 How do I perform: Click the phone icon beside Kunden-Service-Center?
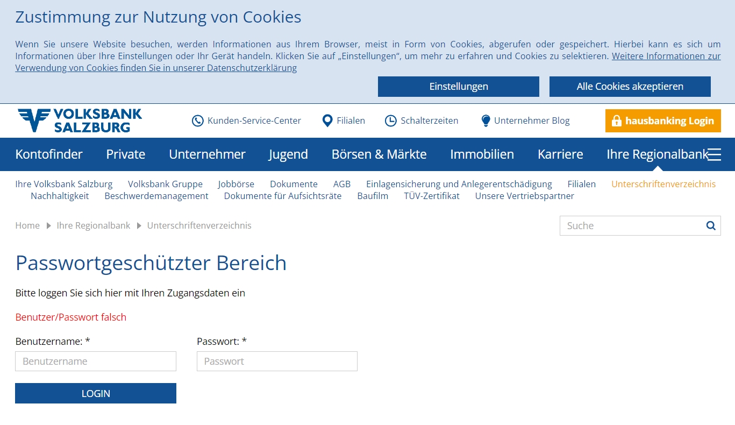(x=198, y=121)
